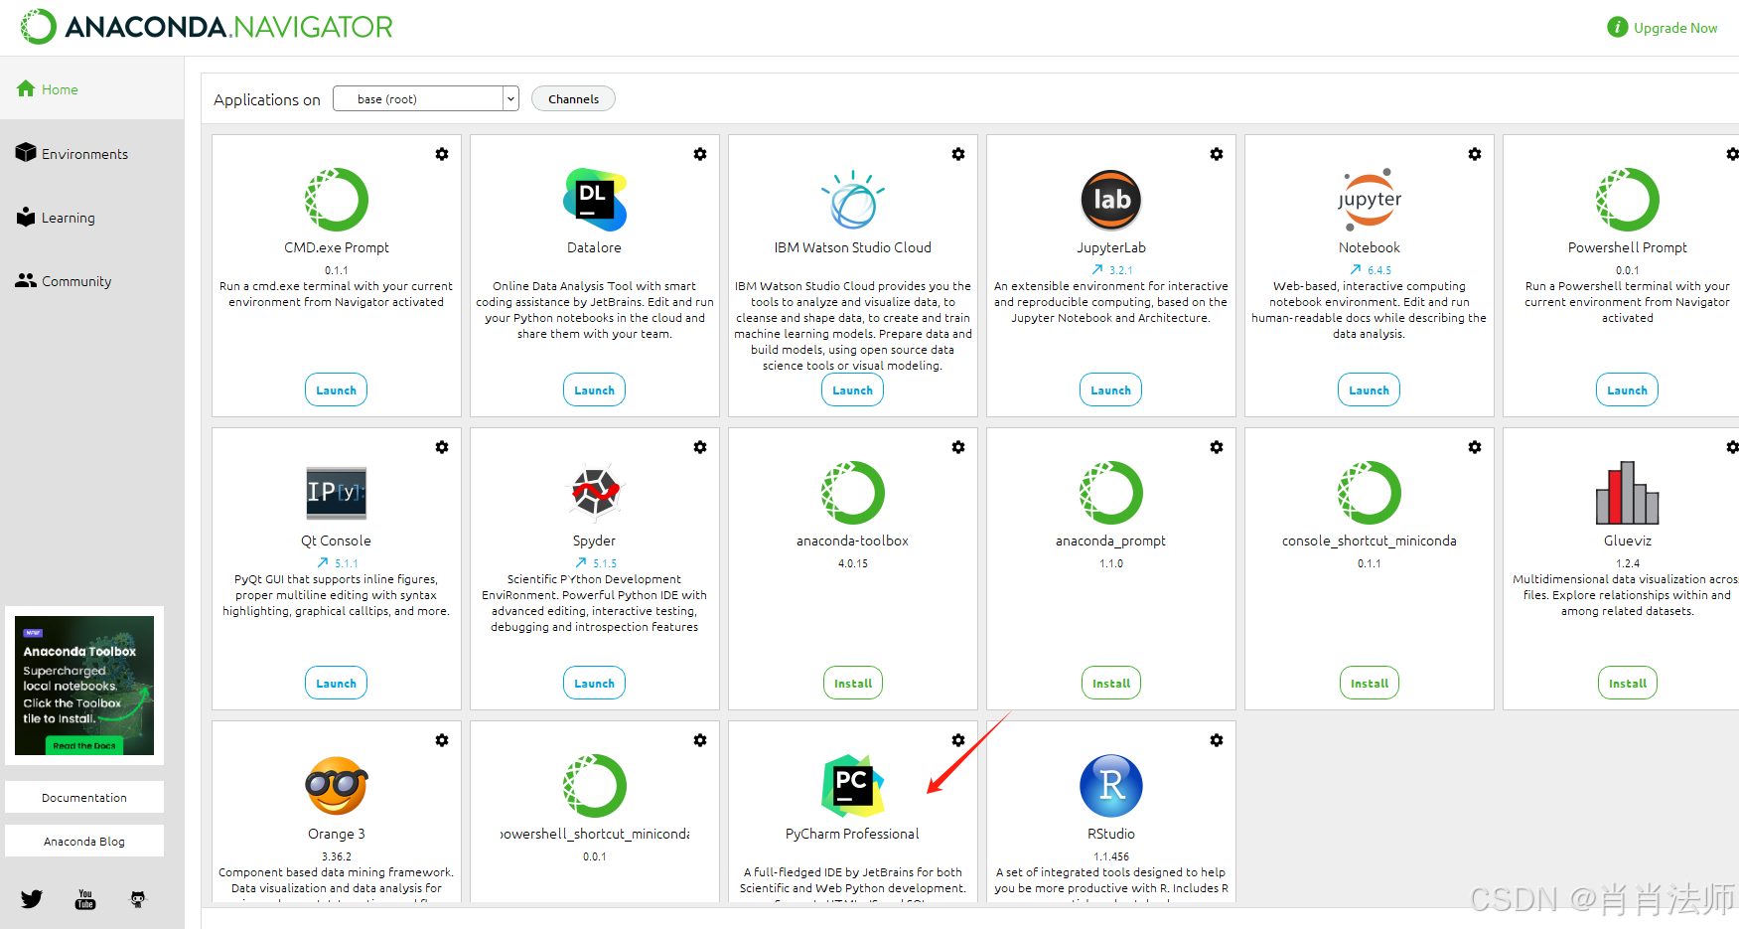Launch IBM Watson Studio Cloud
Viewport: 1739px width, 929px height.
click(x=853, y=389)
